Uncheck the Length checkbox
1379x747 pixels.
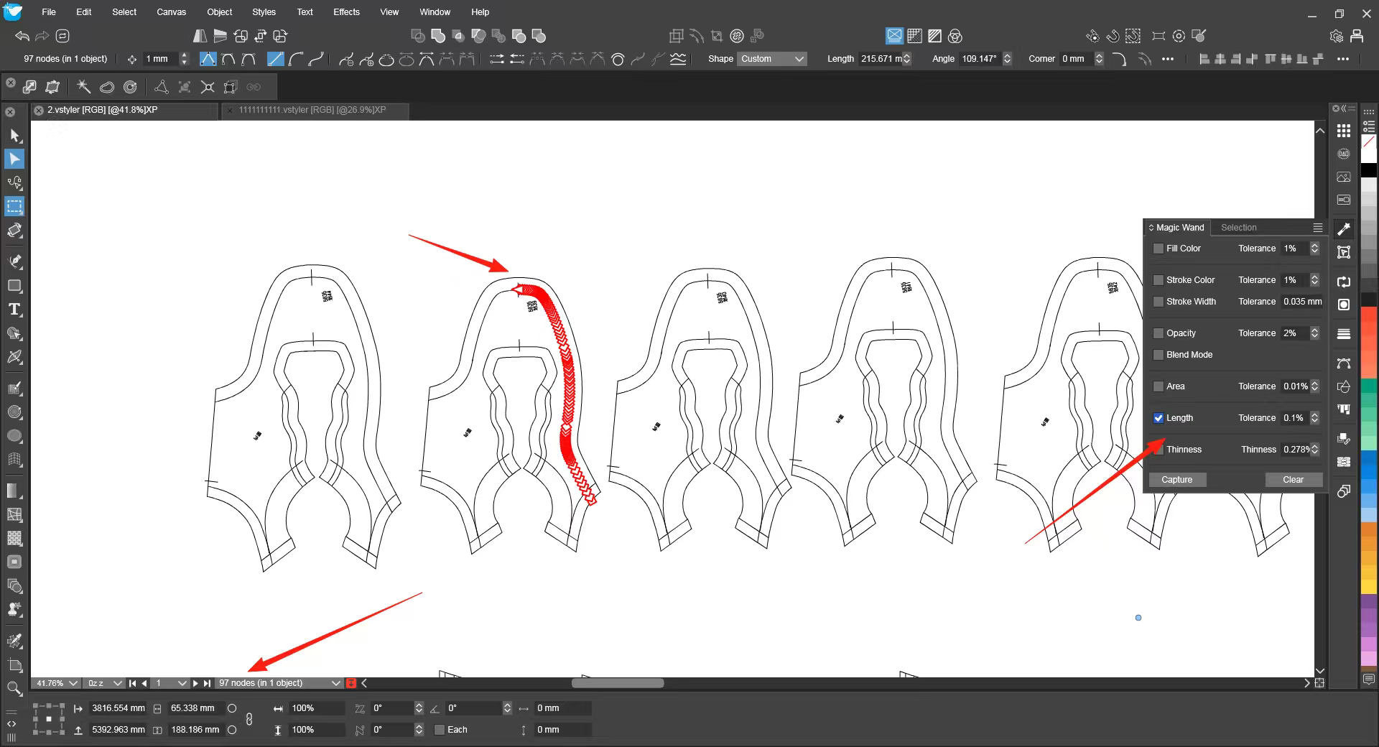1158,418
